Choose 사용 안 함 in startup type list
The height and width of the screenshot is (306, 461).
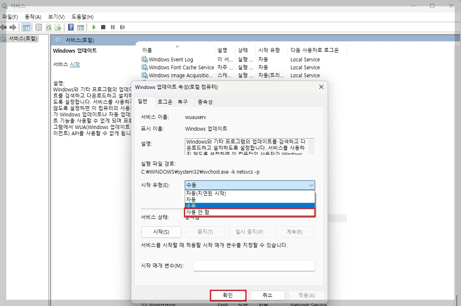(x=250, y=212)
